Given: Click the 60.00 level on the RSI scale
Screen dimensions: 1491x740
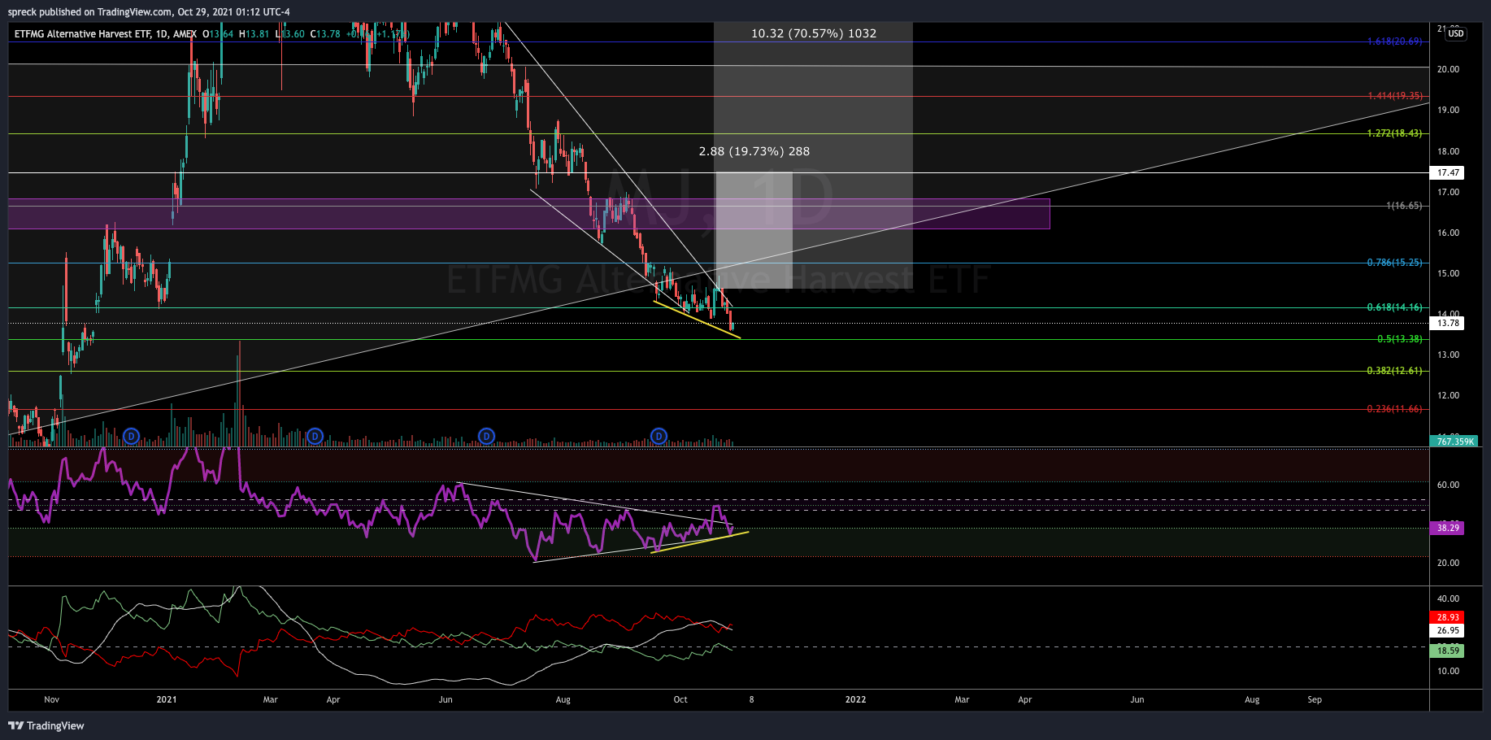Looking at the screenshot, I should coord(1448,485).
